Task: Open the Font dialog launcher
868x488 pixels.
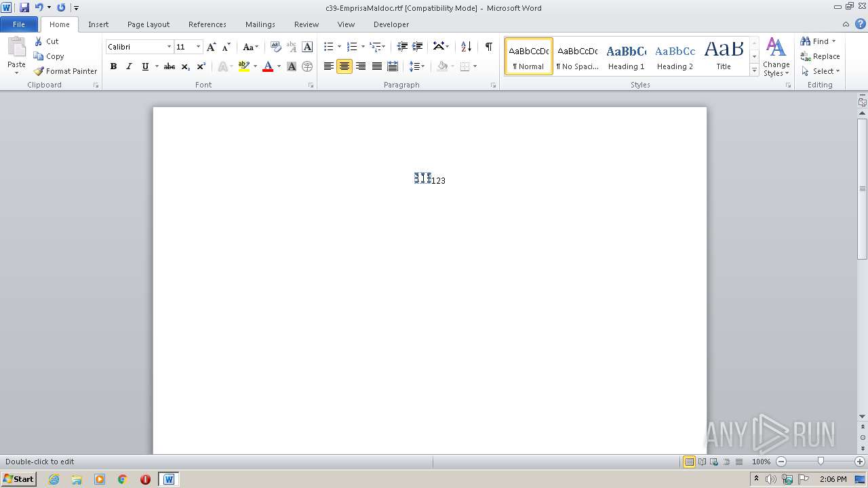Action: 311,85
